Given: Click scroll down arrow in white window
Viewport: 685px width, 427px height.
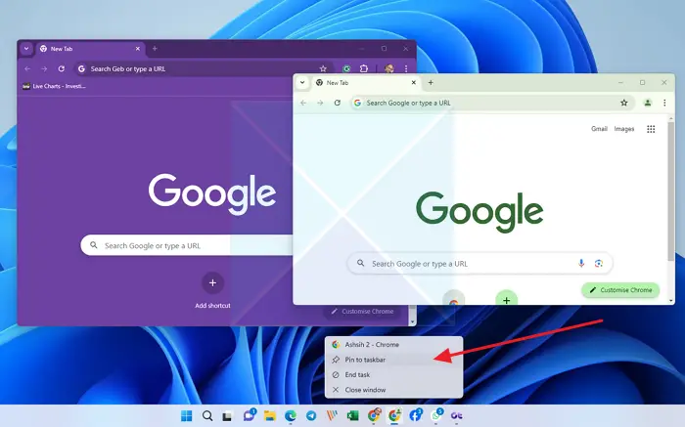Looking at the screenshot, I should tap(671, 301).
